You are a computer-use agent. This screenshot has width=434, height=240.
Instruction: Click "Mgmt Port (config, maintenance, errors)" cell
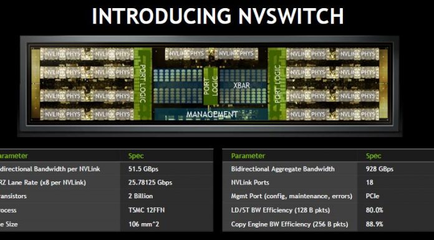[x=290, y=196]
